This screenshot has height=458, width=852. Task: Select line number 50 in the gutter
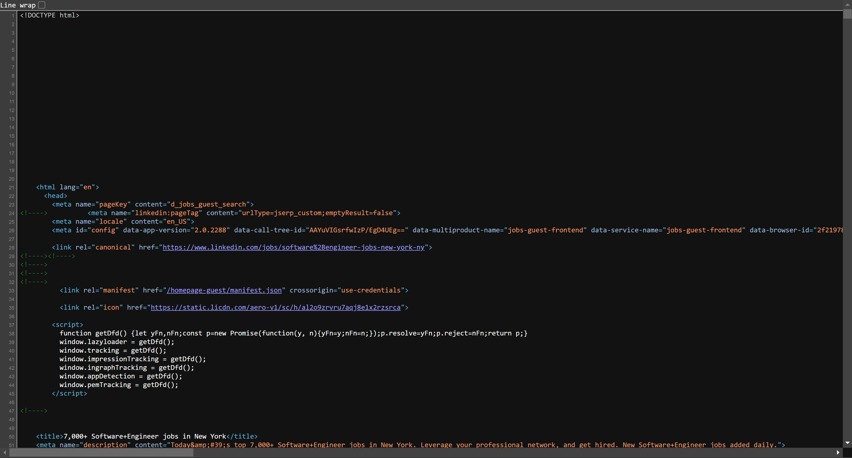11,437
